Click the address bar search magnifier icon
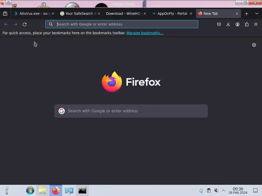This screenshot has height=196, width=262. [51, 24]
